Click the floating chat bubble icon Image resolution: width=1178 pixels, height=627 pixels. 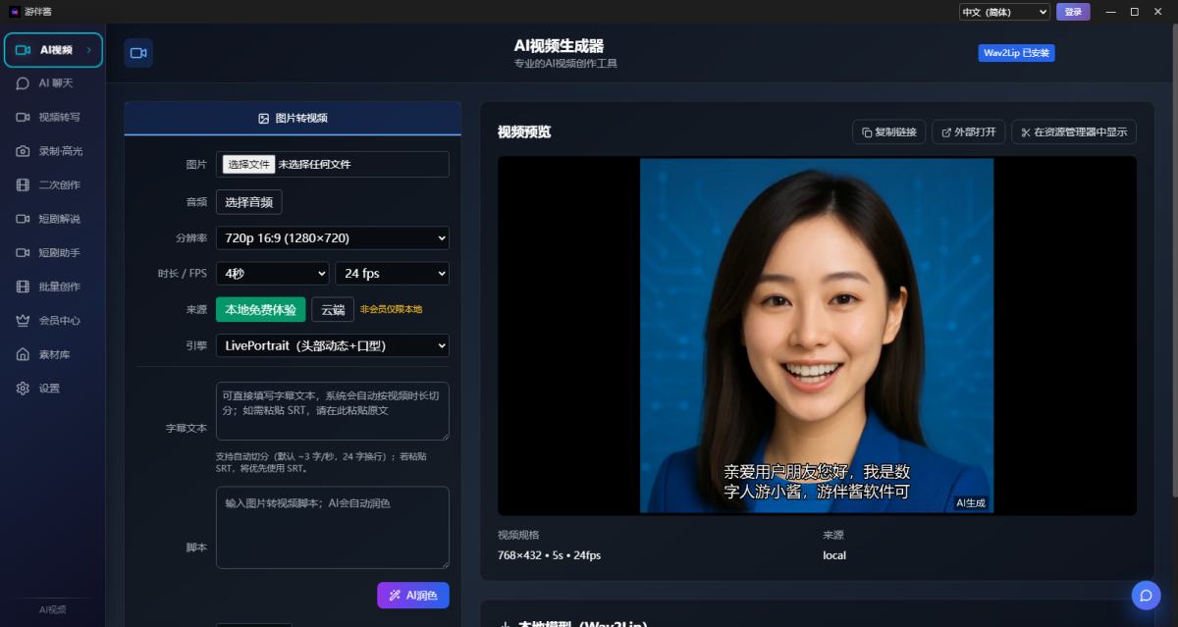pyautogui.click(x=1146, y=595)
